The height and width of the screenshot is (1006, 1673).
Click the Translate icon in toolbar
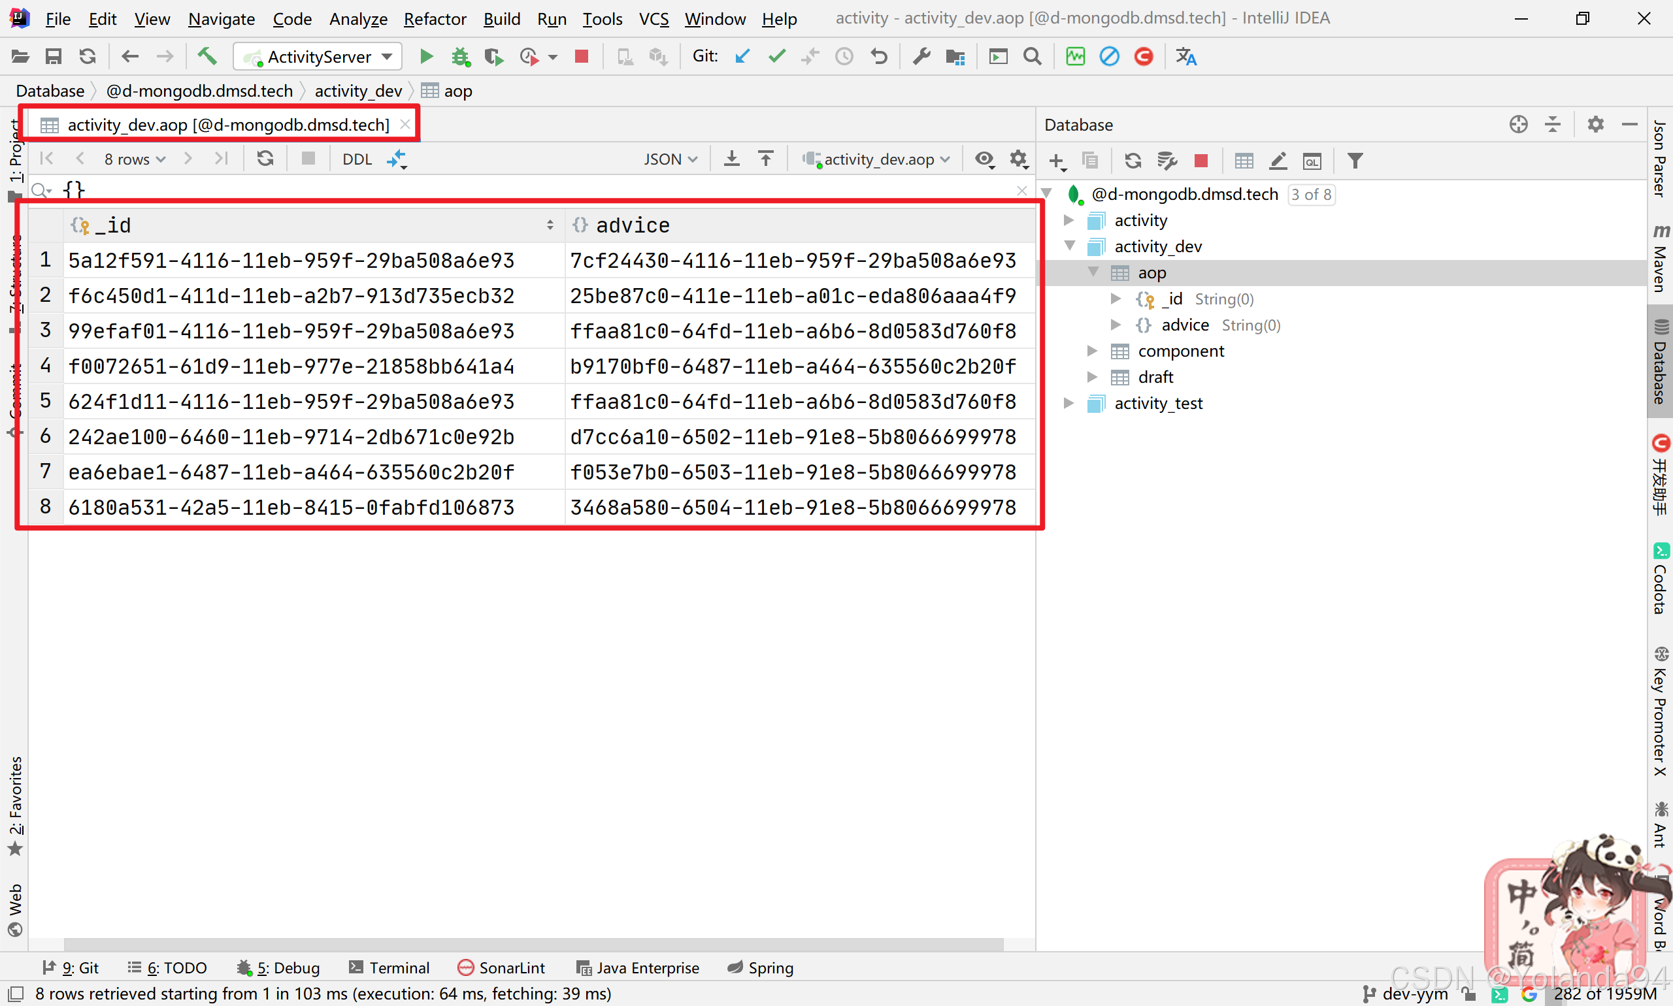coord(1185,56)
